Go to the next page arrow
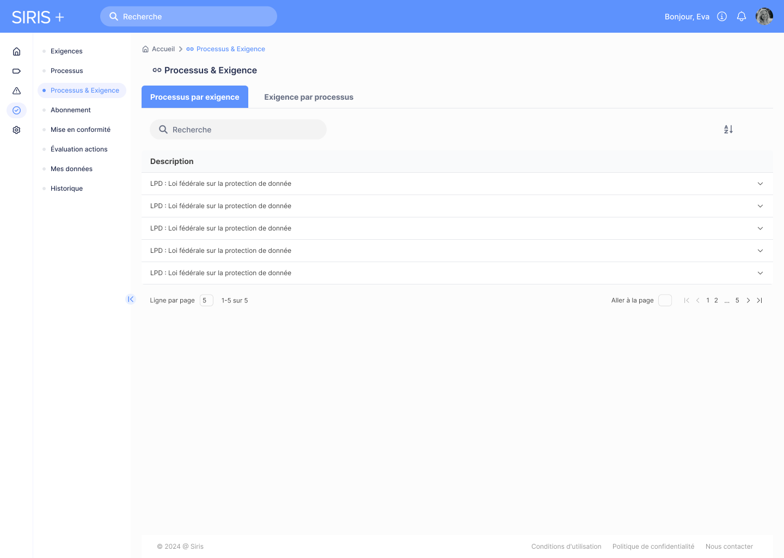 click(748, 300)
